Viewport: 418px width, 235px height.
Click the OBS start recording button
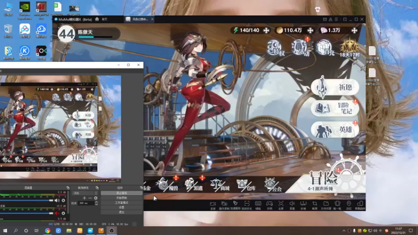tap(122, 198)
